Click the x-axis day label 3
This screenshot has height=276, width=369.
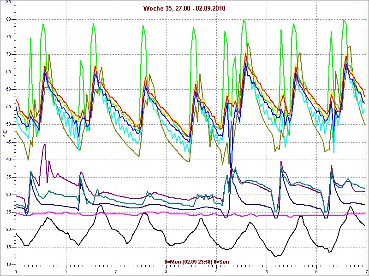tap(166, 272)
